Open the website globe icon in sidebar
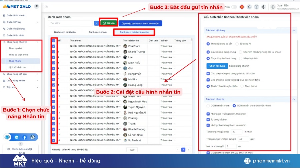 coord(33,137)
